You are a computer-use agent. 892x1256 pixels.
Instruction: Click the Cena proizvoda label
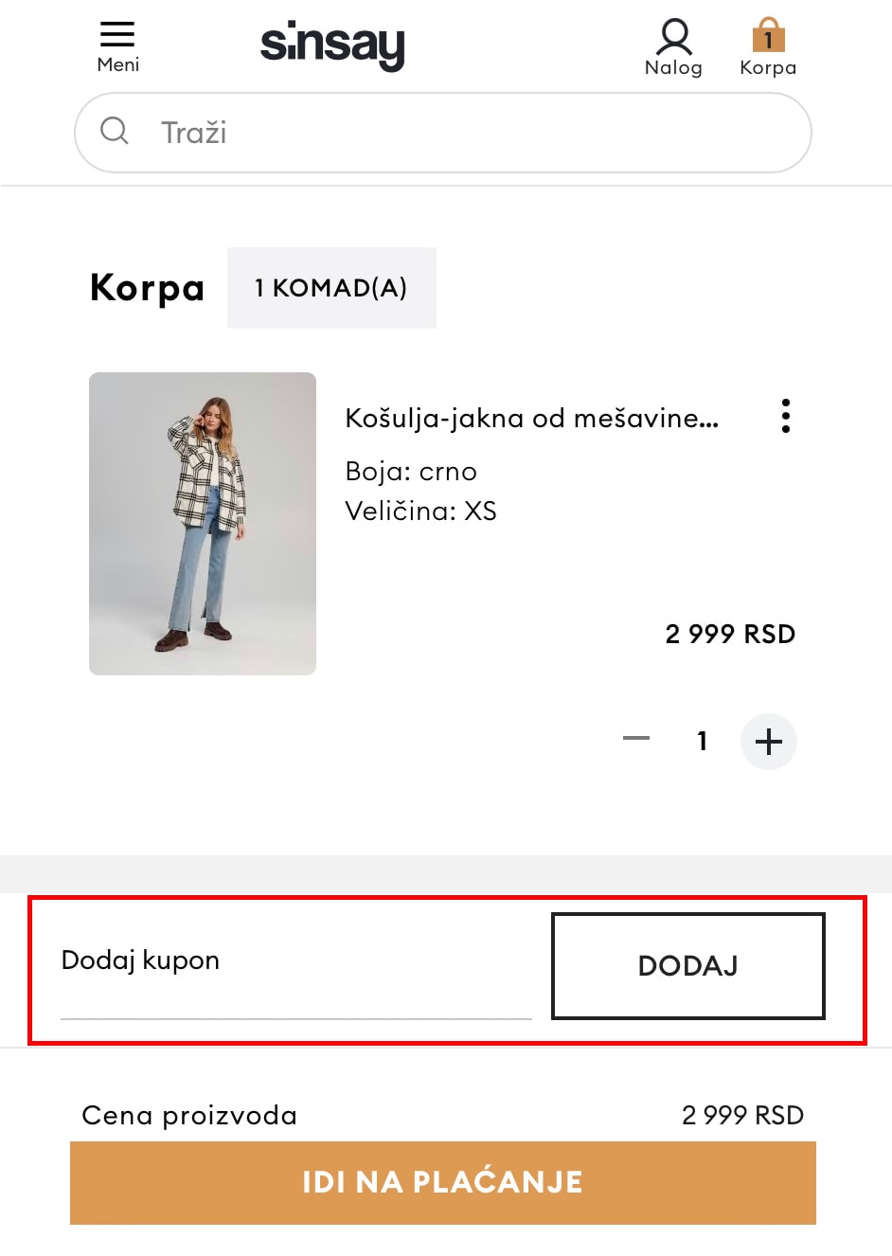189,1115
